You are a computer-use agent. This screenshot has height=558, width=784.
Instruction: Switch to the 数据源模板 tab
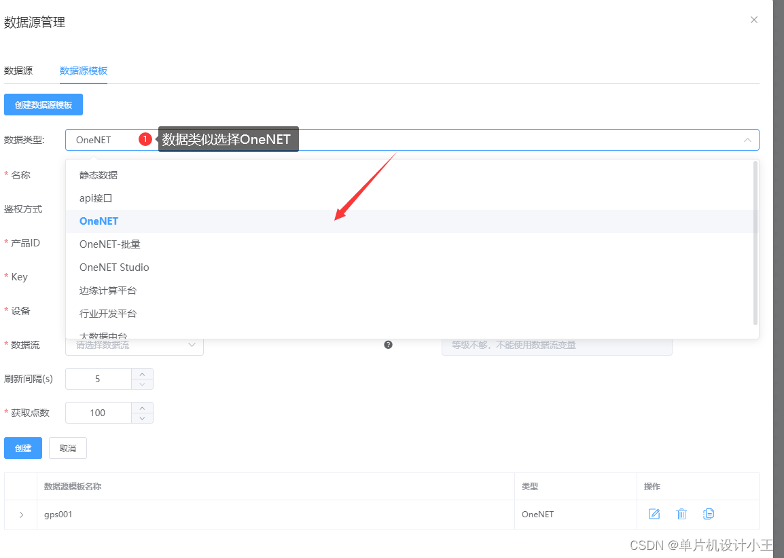(x=84, y=71)
